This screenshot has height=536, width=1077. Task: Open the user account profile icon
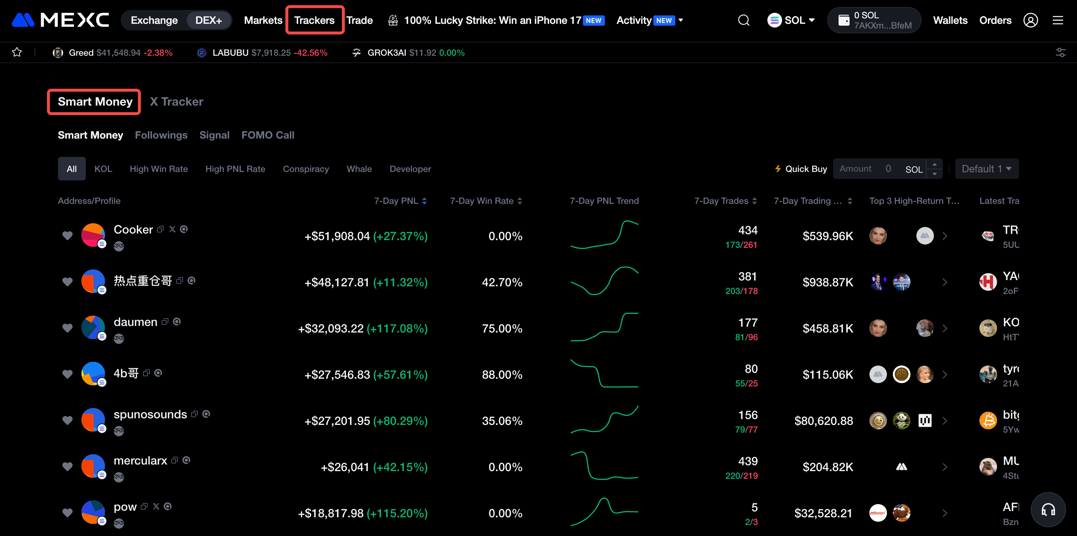[x=1030, y=20]
